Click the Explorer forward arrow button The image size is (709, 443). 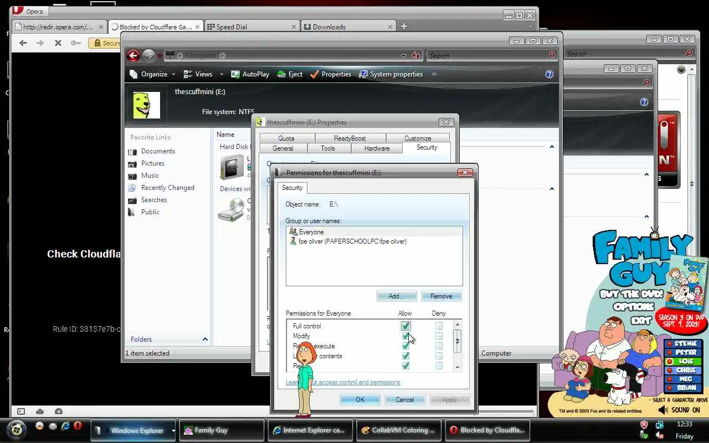[x=148, y=55]
